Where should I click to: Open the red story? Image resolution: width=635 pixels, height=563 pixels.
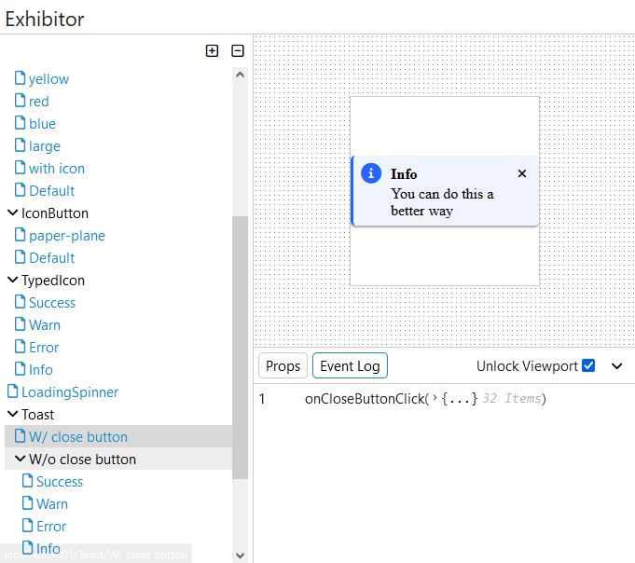point(39,102)
